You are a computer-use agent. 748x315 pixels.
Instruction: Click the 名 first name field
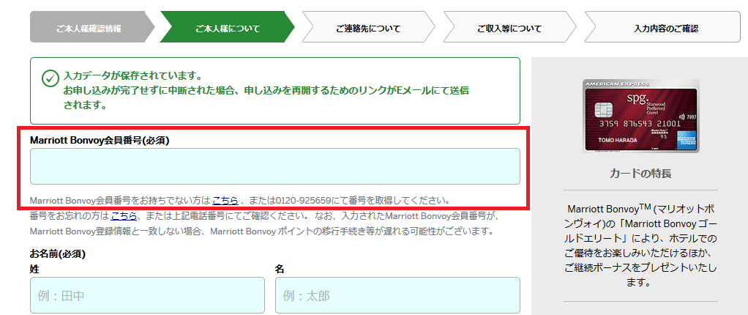tap(397, 295)
